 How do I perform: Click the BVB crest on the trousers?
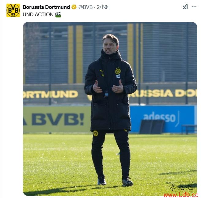point(96,133)
